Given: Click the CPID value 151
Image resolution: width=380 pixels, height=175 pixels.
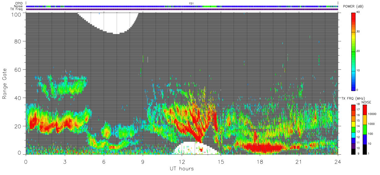Looking at the screenshot, I should coord(191,3).
